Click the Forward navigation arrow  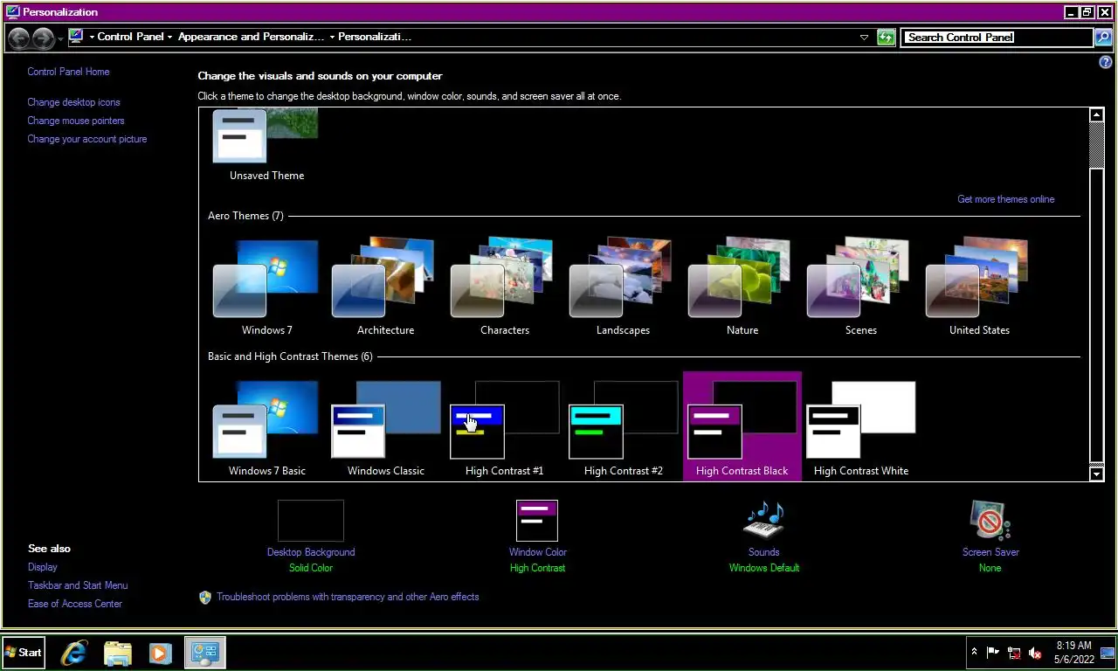pos(43,38)
